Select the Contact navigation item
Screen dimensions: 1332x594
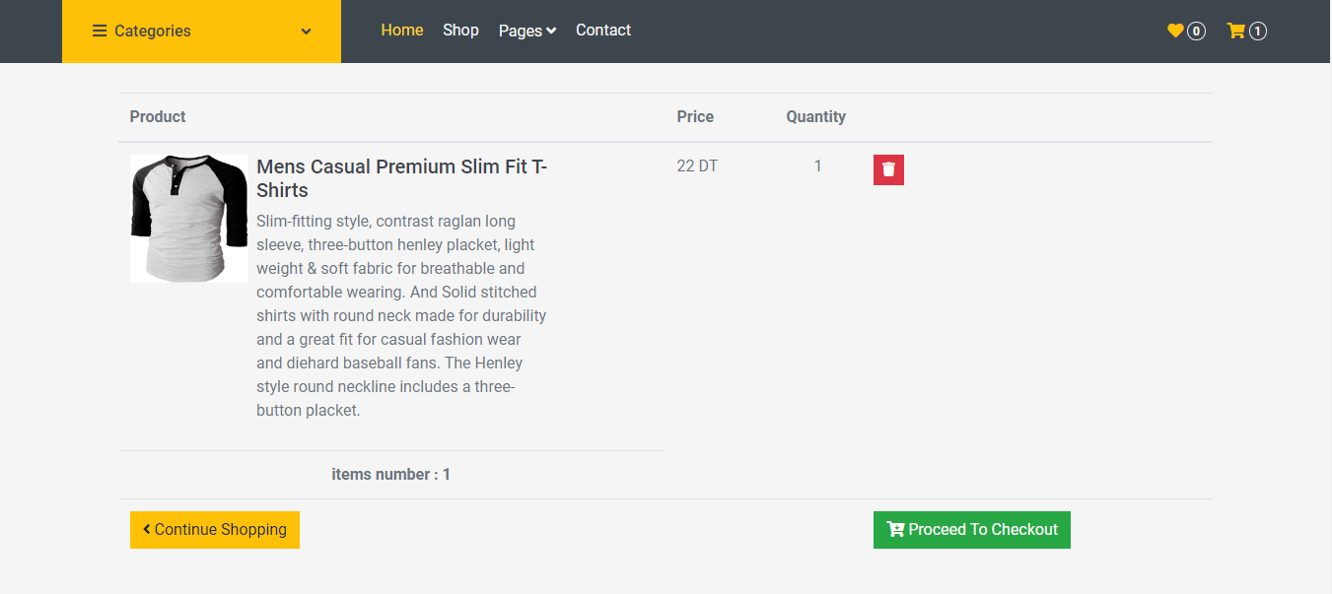point(602,30)
